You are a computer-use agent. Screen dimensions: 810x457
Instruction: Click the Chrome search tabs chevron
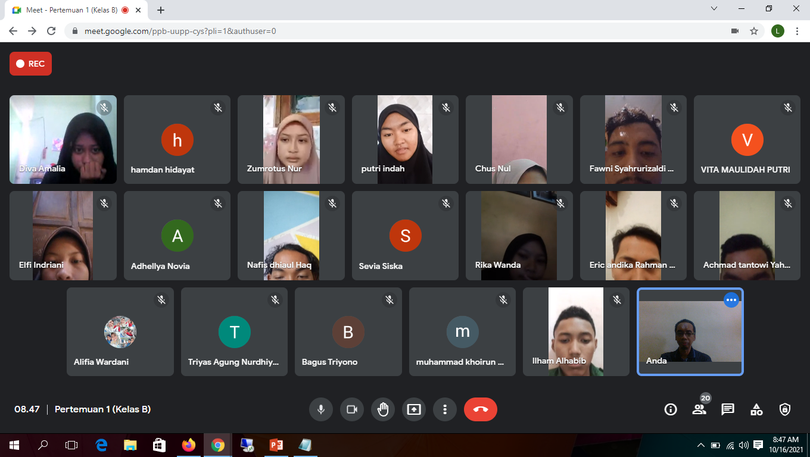[714, 9]
